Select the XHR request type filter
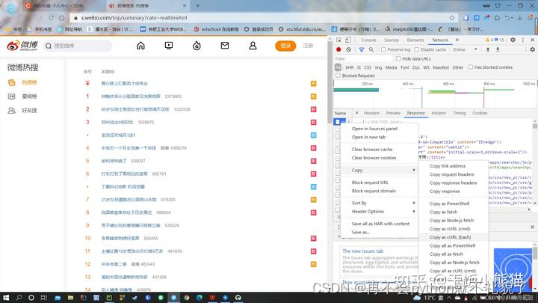 (x=349, y=67)
